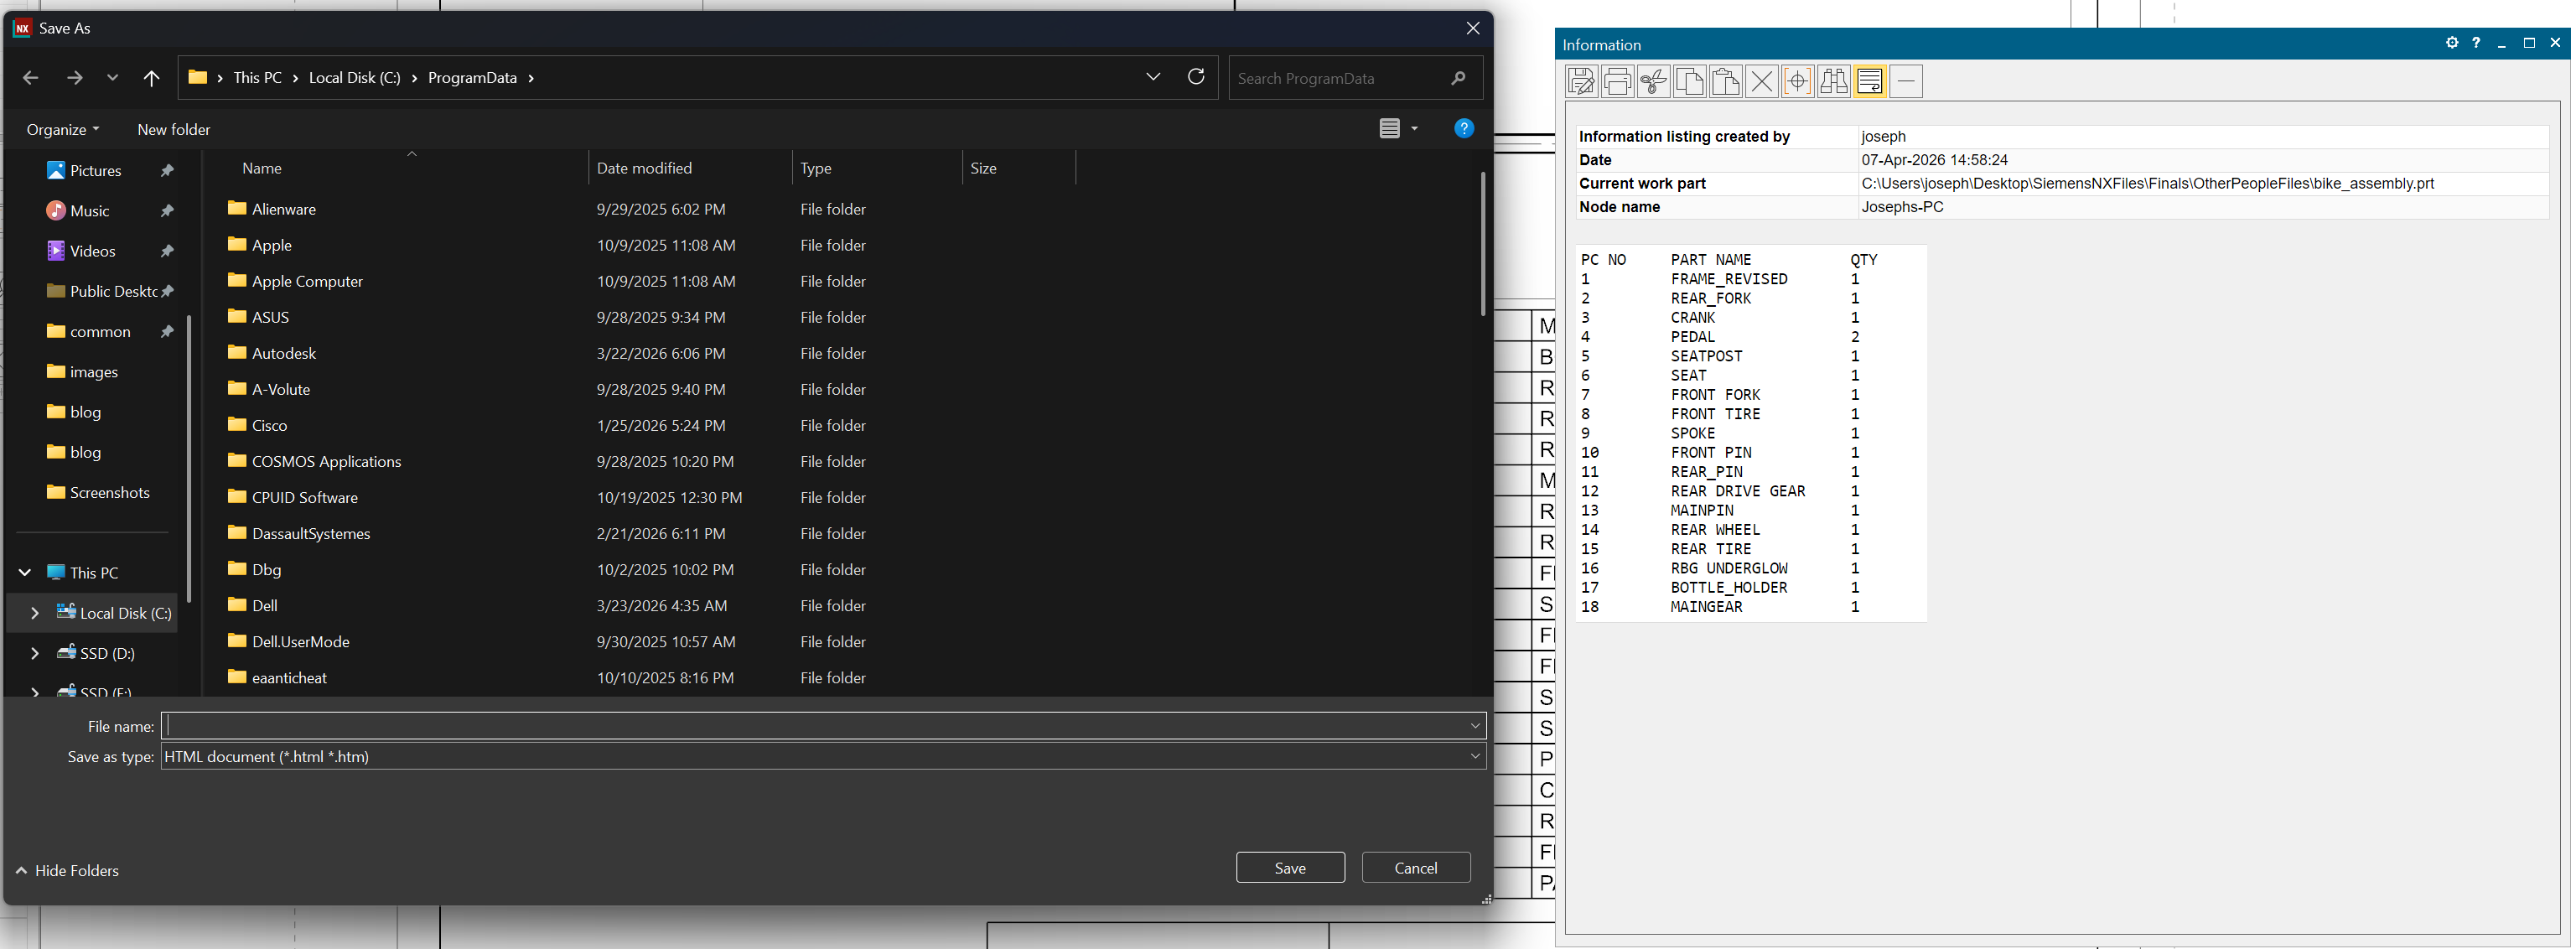2576x949 pixels.
Task: Click the Information window help question mark
Action: [x=2476, y=43]
